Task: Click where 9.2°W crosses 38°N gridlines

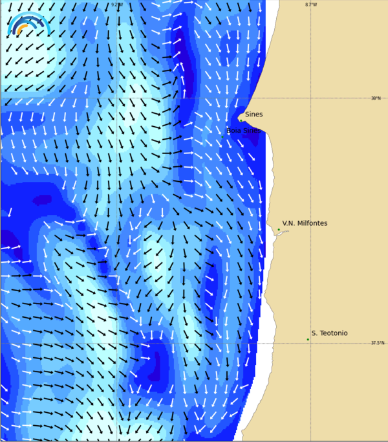Action: click(117, 98)
